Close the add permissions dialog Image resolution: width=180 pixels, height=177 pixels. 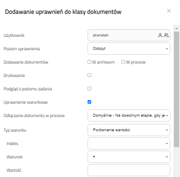(x=169, y=11)
